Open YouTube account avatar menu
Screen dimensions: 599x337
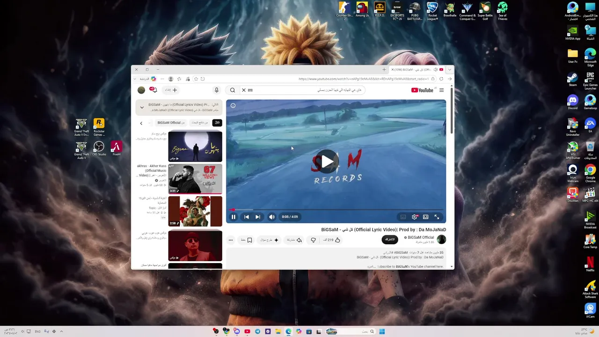[x=141, y=90]
